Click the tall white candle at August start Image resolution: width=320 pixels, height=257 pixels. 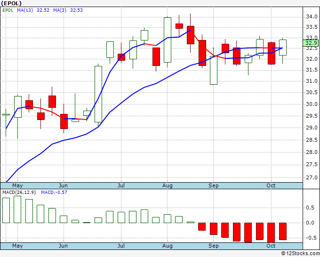[x=168, y=40]
